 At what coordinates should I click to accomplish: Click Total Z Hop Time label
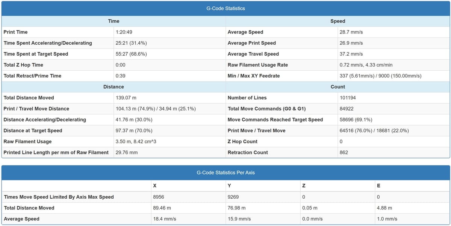tap(23, 65)
